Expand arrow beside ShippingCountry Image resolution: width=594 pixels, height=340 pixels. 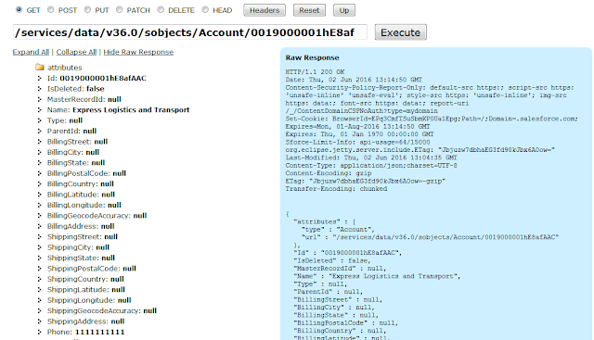pyautogui.click(x=39, y=280)
